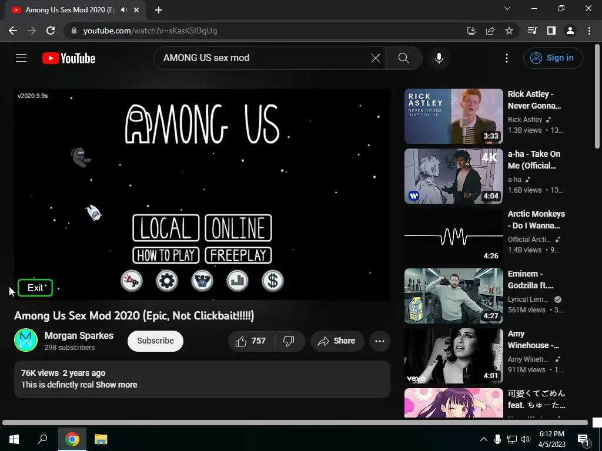The image size is (602, 451).
Task: Open Chrome's three-dot menu
Action: pyautogui.click(x=589, y=31)
